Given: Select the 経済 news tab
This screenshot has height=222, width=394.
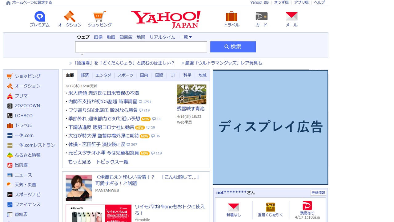Looking at the screenshot, I should (x=85, y=75).
